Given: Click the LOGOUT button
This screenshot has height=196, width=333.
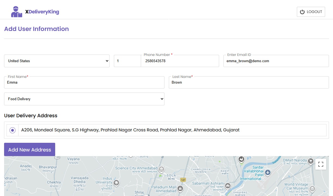Looking at the screenshot, I should [x=311, y=12].
